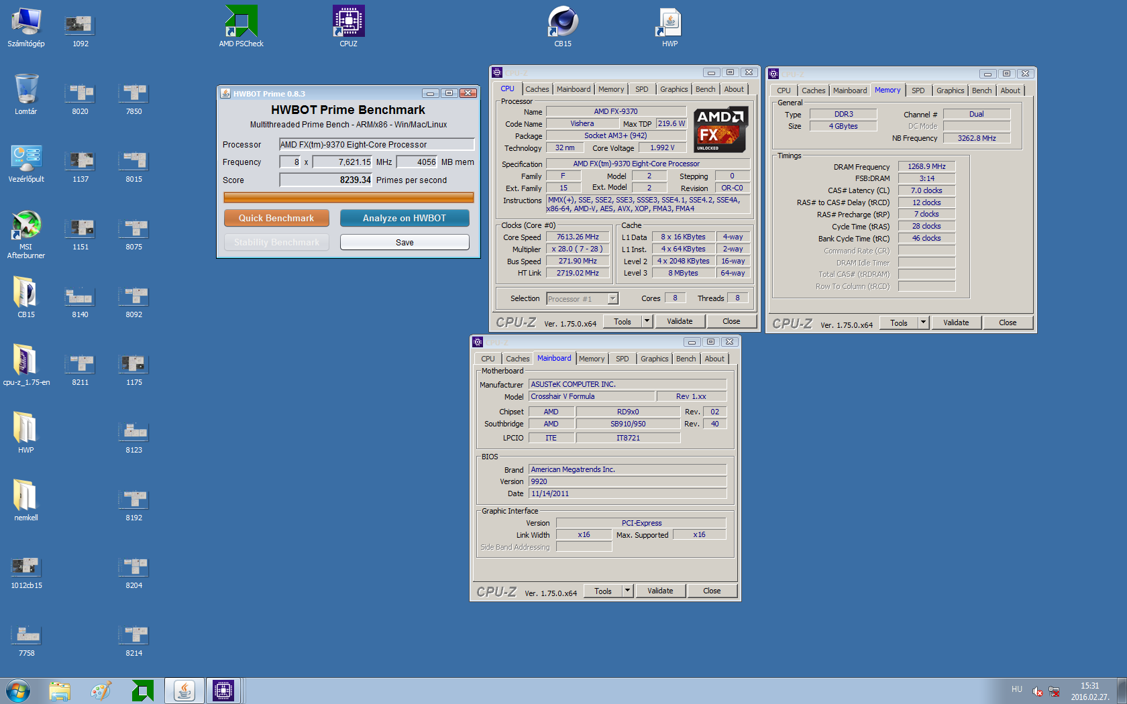Open the Lomtár recycle bin
The height and width of the screenshot is (704, 1127).
(x=26, y=95)
